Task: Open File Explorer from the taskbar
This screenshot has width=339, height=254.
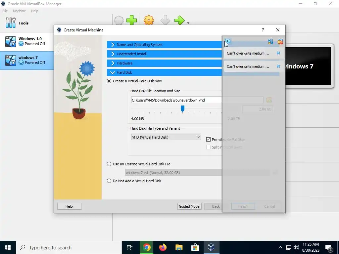Action: [179, 247]
